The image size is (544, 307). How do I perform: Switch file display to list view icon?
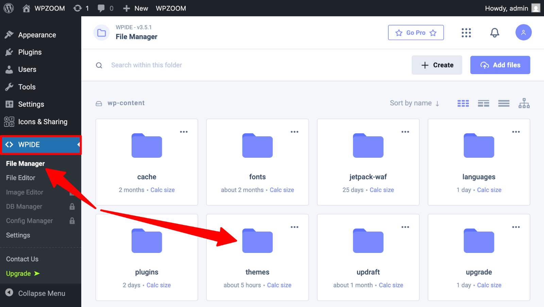[x=504, y=103]
